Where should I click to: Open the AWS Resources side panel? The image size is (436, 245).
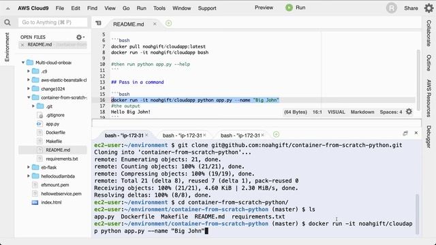pyautogui.click(x=429, y=98)
